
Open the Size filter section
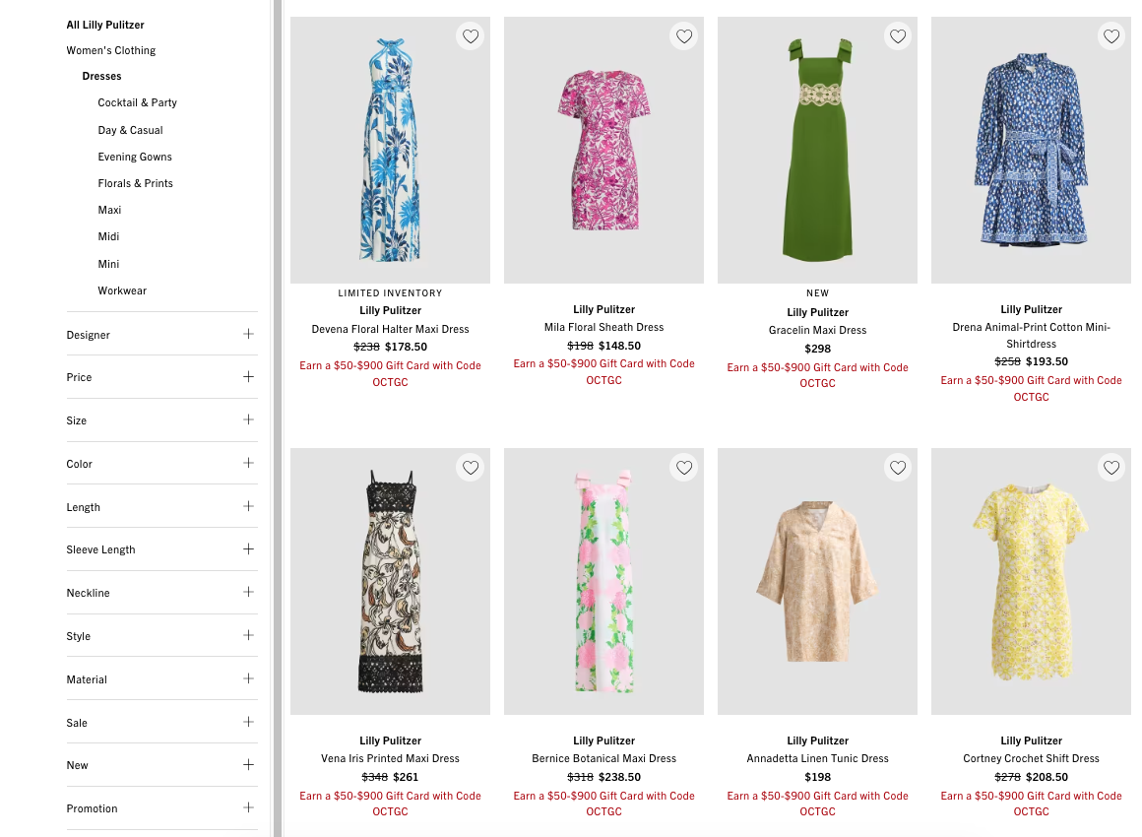(x=161, y=420)
